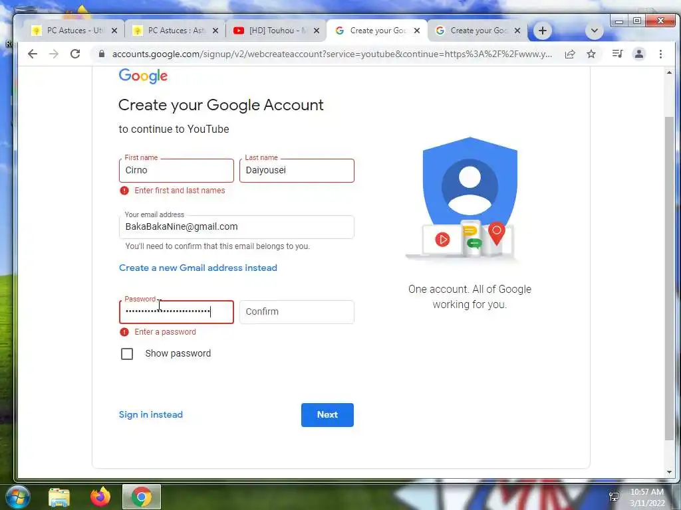Click the Google logo
The height and width of the screenshot is (510, 681).
(x=144, y=76)
